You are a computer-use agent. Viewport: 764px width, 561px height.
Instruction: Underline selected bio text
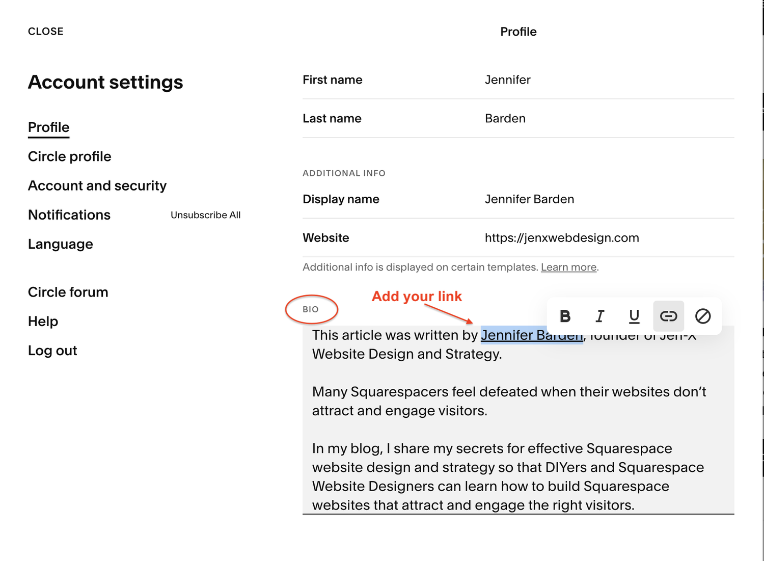[x=634, y=316]
